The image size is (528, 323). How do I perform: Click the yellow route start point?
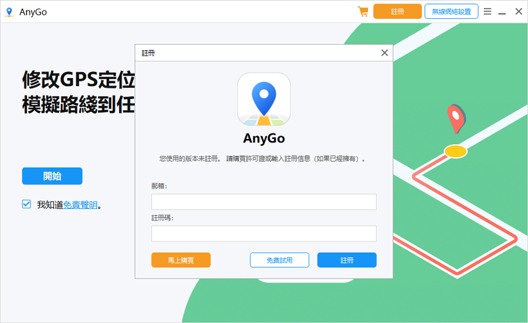click(456, 151)
